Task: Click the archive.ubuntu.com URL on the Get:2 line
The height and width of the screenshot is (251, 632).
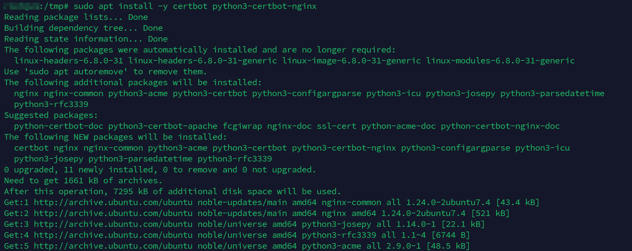Action: tap(113, 213)
